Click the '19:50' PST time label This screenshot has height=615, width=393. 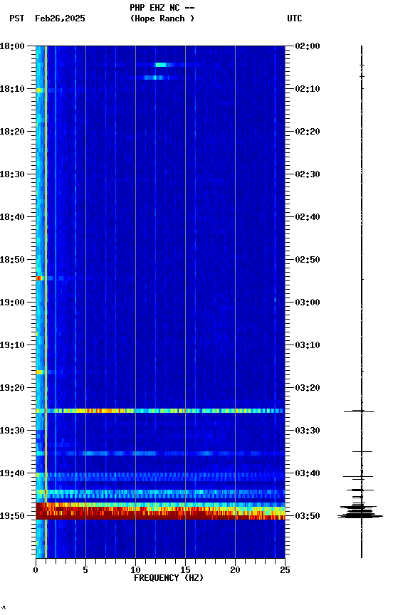coord(12,516)
